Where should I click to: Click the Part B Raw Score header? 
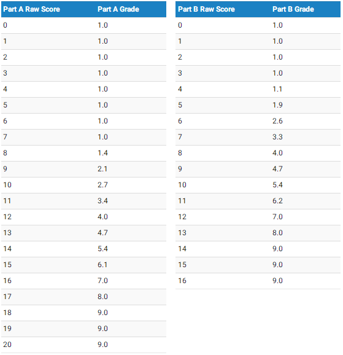point(206,9)
